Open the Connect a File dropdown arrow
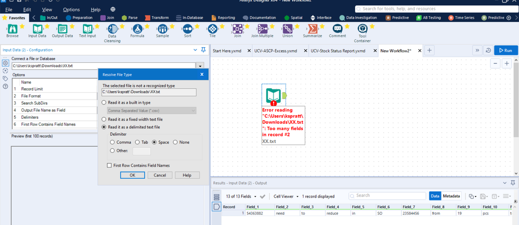The width and height of the screenshot is (519, 225). [201, 66]
